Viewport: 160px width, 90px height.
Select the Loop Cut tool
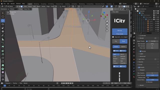pos(3,58)
